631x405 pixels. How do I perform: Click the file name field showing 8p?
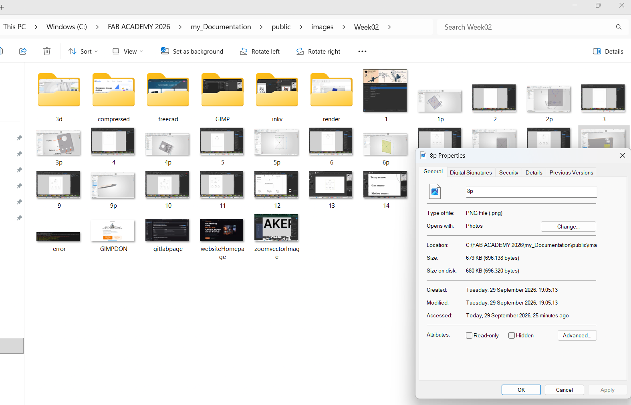tap(531, 192)
